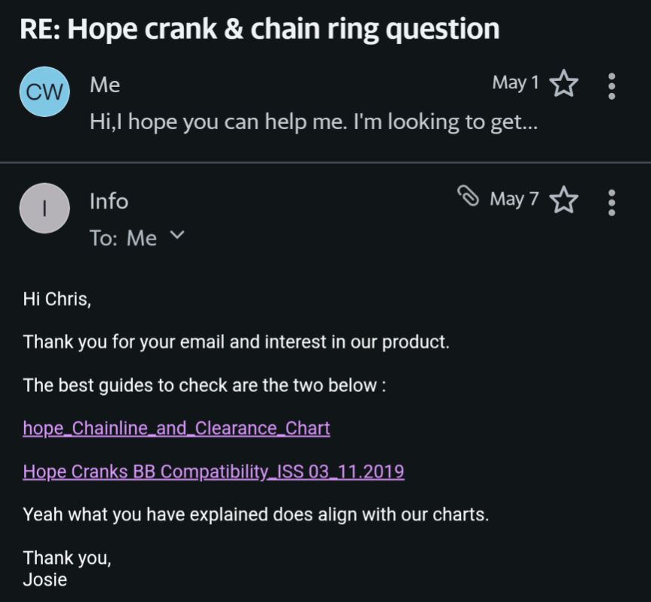Click the "Info" sender name
Viewport: 651px width, 602px height.
[109, 201]
